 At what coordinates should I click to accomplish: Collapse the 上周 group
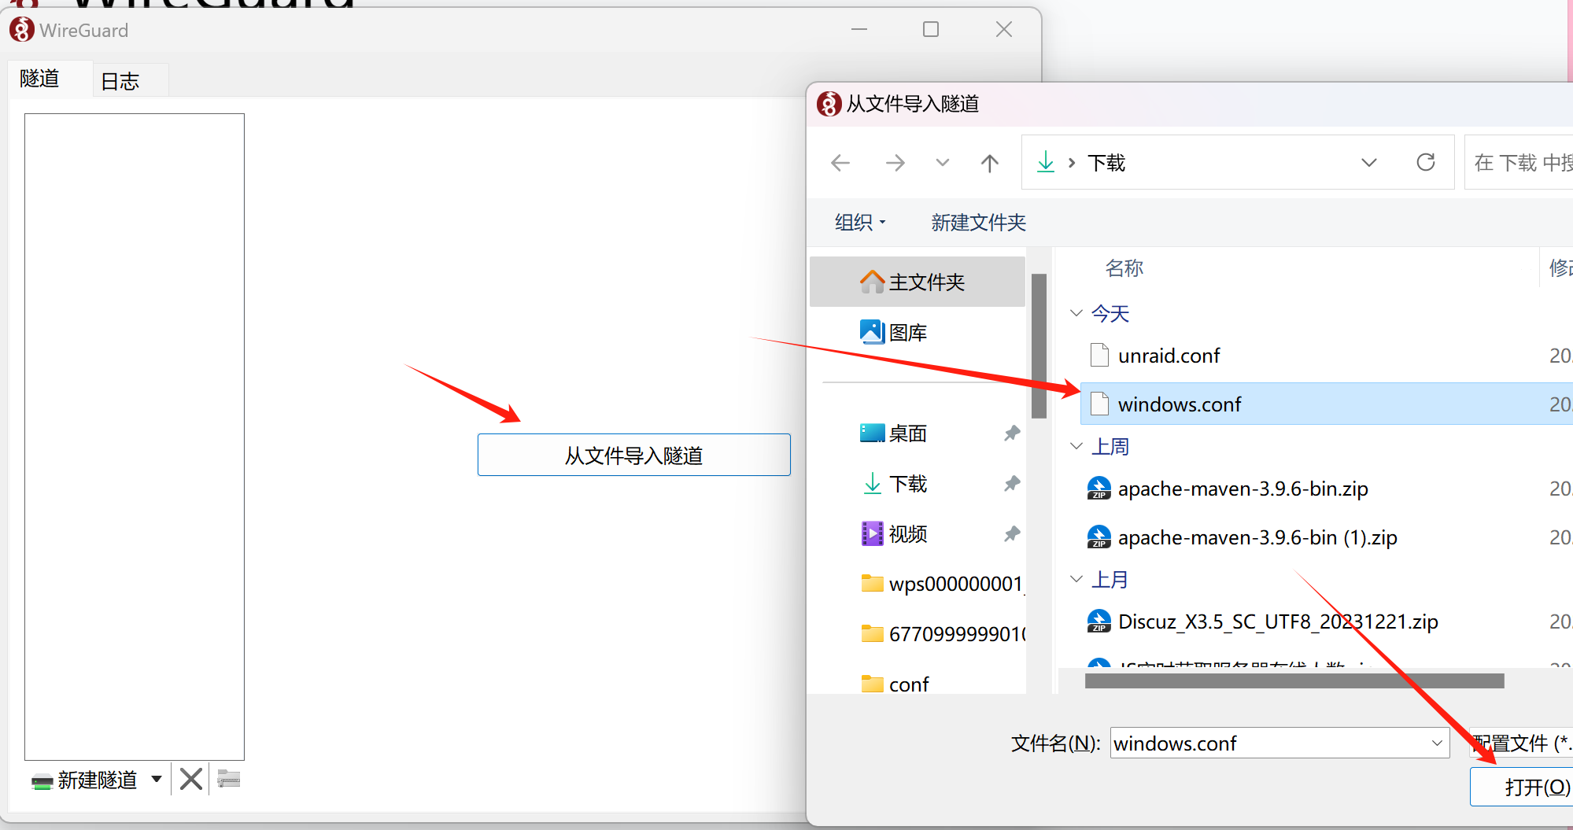pyautogui.click(x=1076, y=446)
